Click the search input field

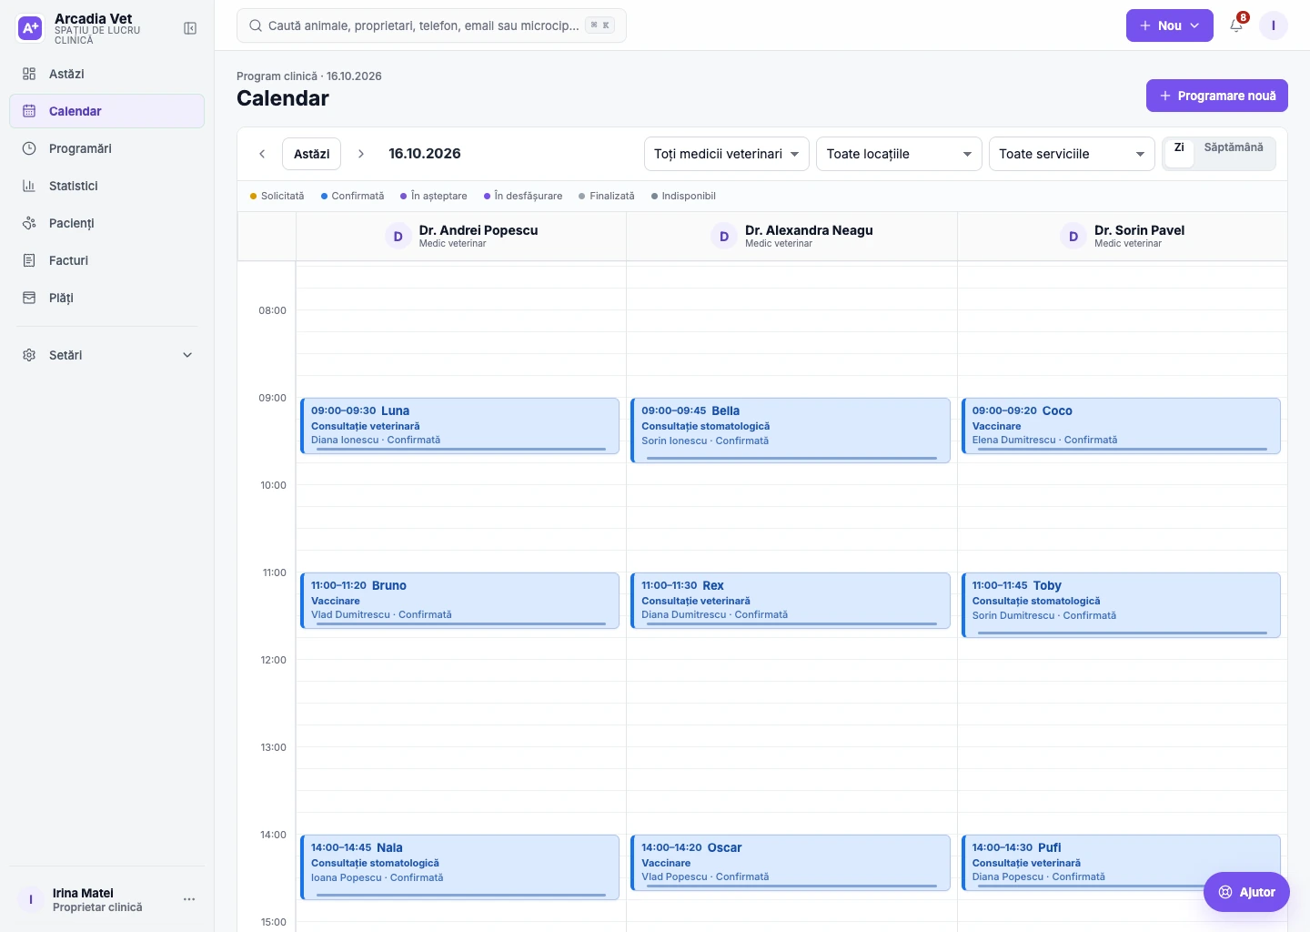(431, 25)
